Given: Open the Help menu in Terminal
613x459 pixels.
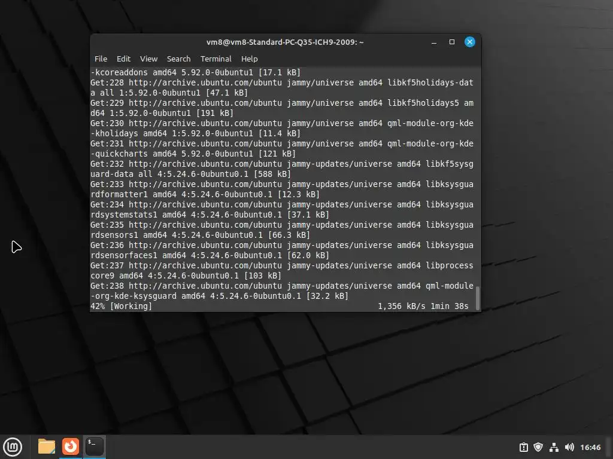Looking at the screenshot, I should click(x=250, y=59).
